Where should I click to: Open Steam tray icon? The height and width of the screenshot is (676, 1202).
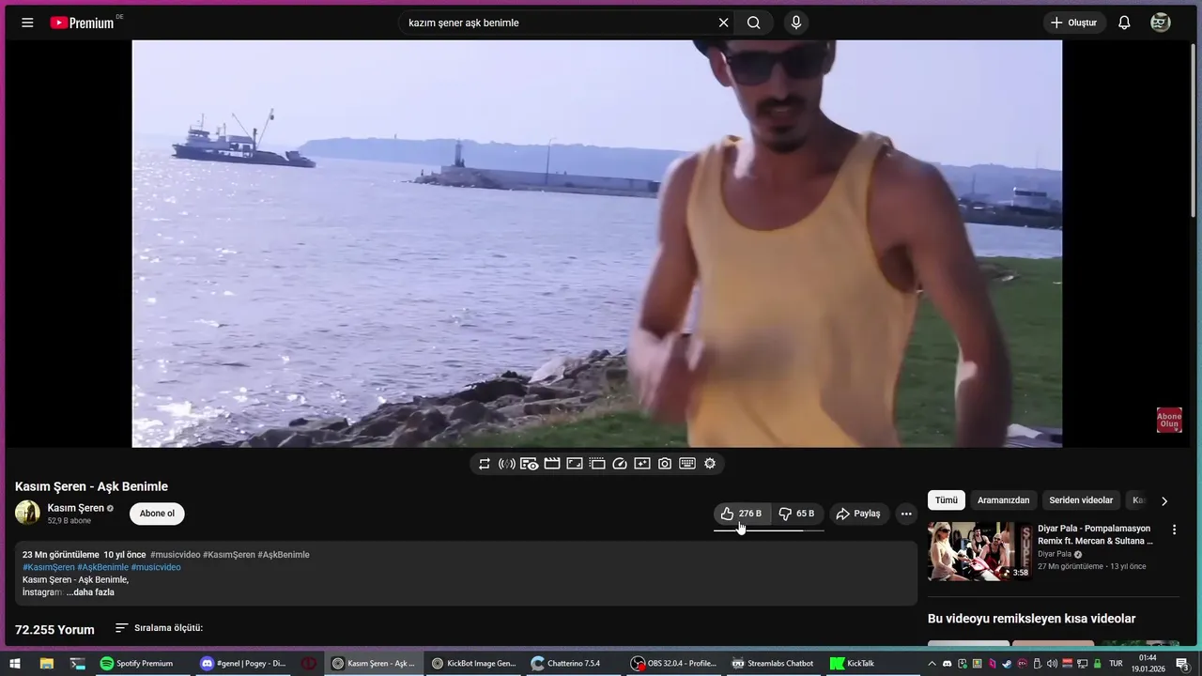(1007, 664)
